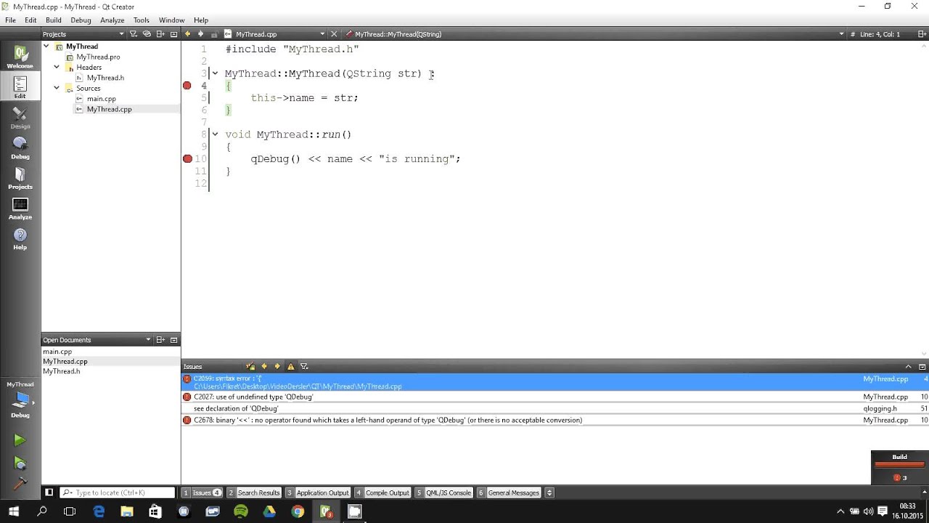The image size is (929, 523).
Task: Filter the Projects tree
Action: pyautogui.click(x=134, y=34)
